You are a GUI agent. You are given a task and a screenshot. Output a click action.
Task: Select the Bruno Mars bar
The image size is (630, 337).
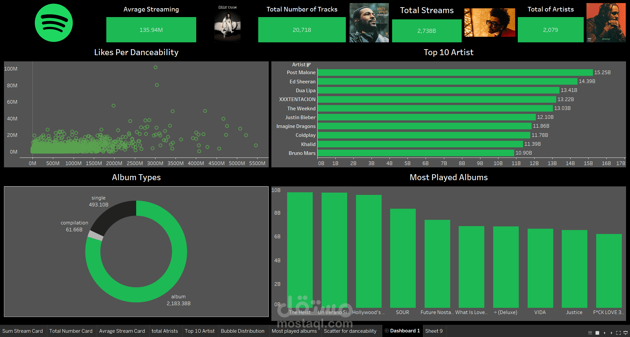point(416,153)
